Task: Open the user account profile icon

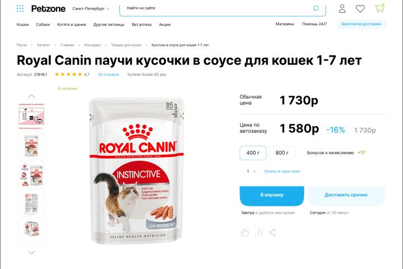Action: click(x=342, y=8)
